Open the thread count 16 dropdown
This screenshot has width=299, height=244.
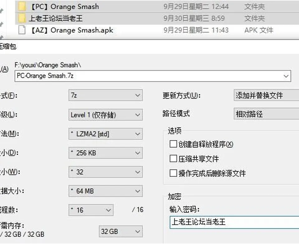coord(91,210)
